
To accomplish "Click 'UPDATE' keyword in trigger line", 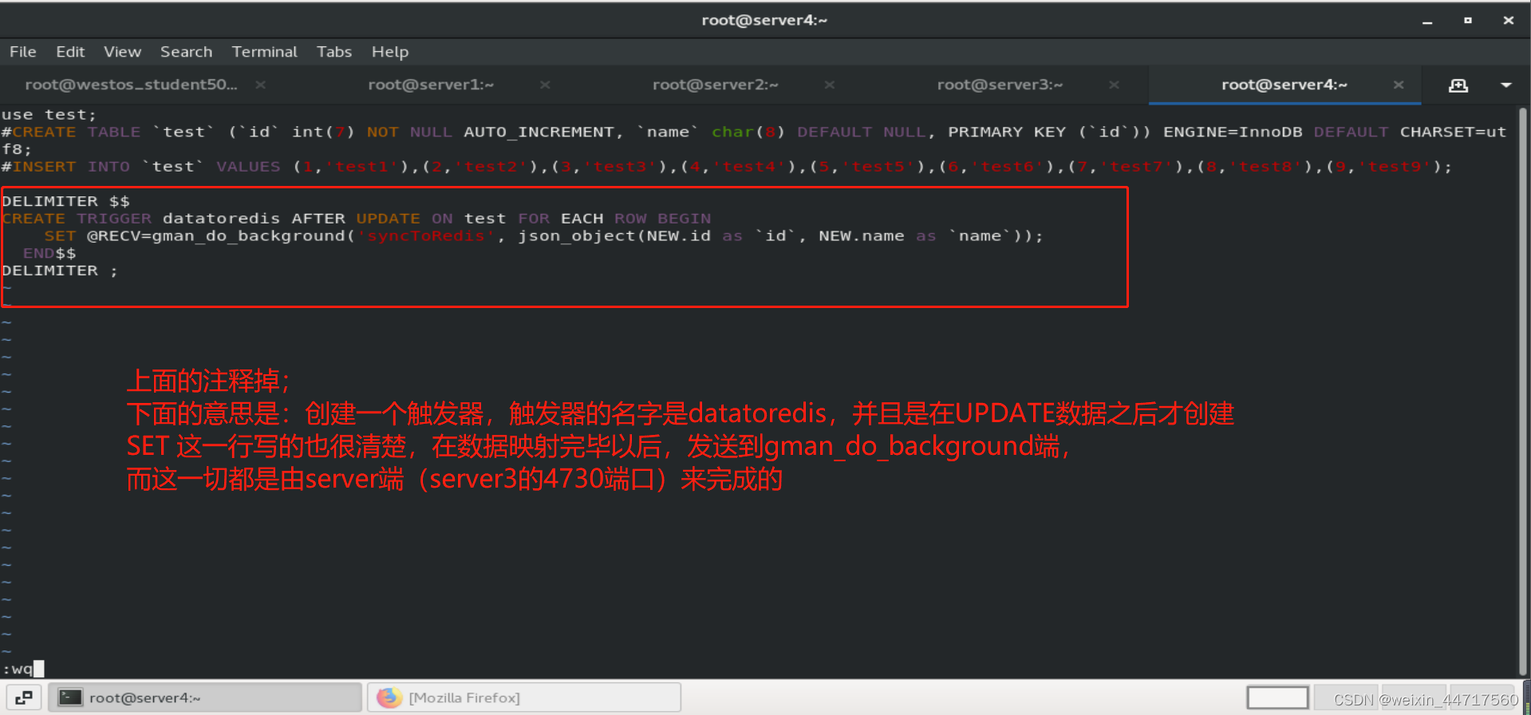I will 388,219.
